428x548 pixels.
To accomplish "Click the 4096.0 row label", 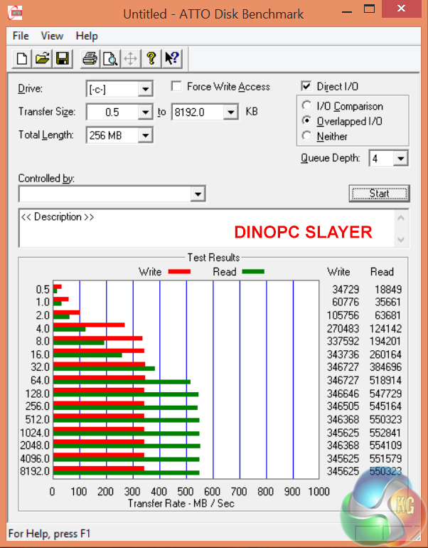I will click(x=35, y=458).
